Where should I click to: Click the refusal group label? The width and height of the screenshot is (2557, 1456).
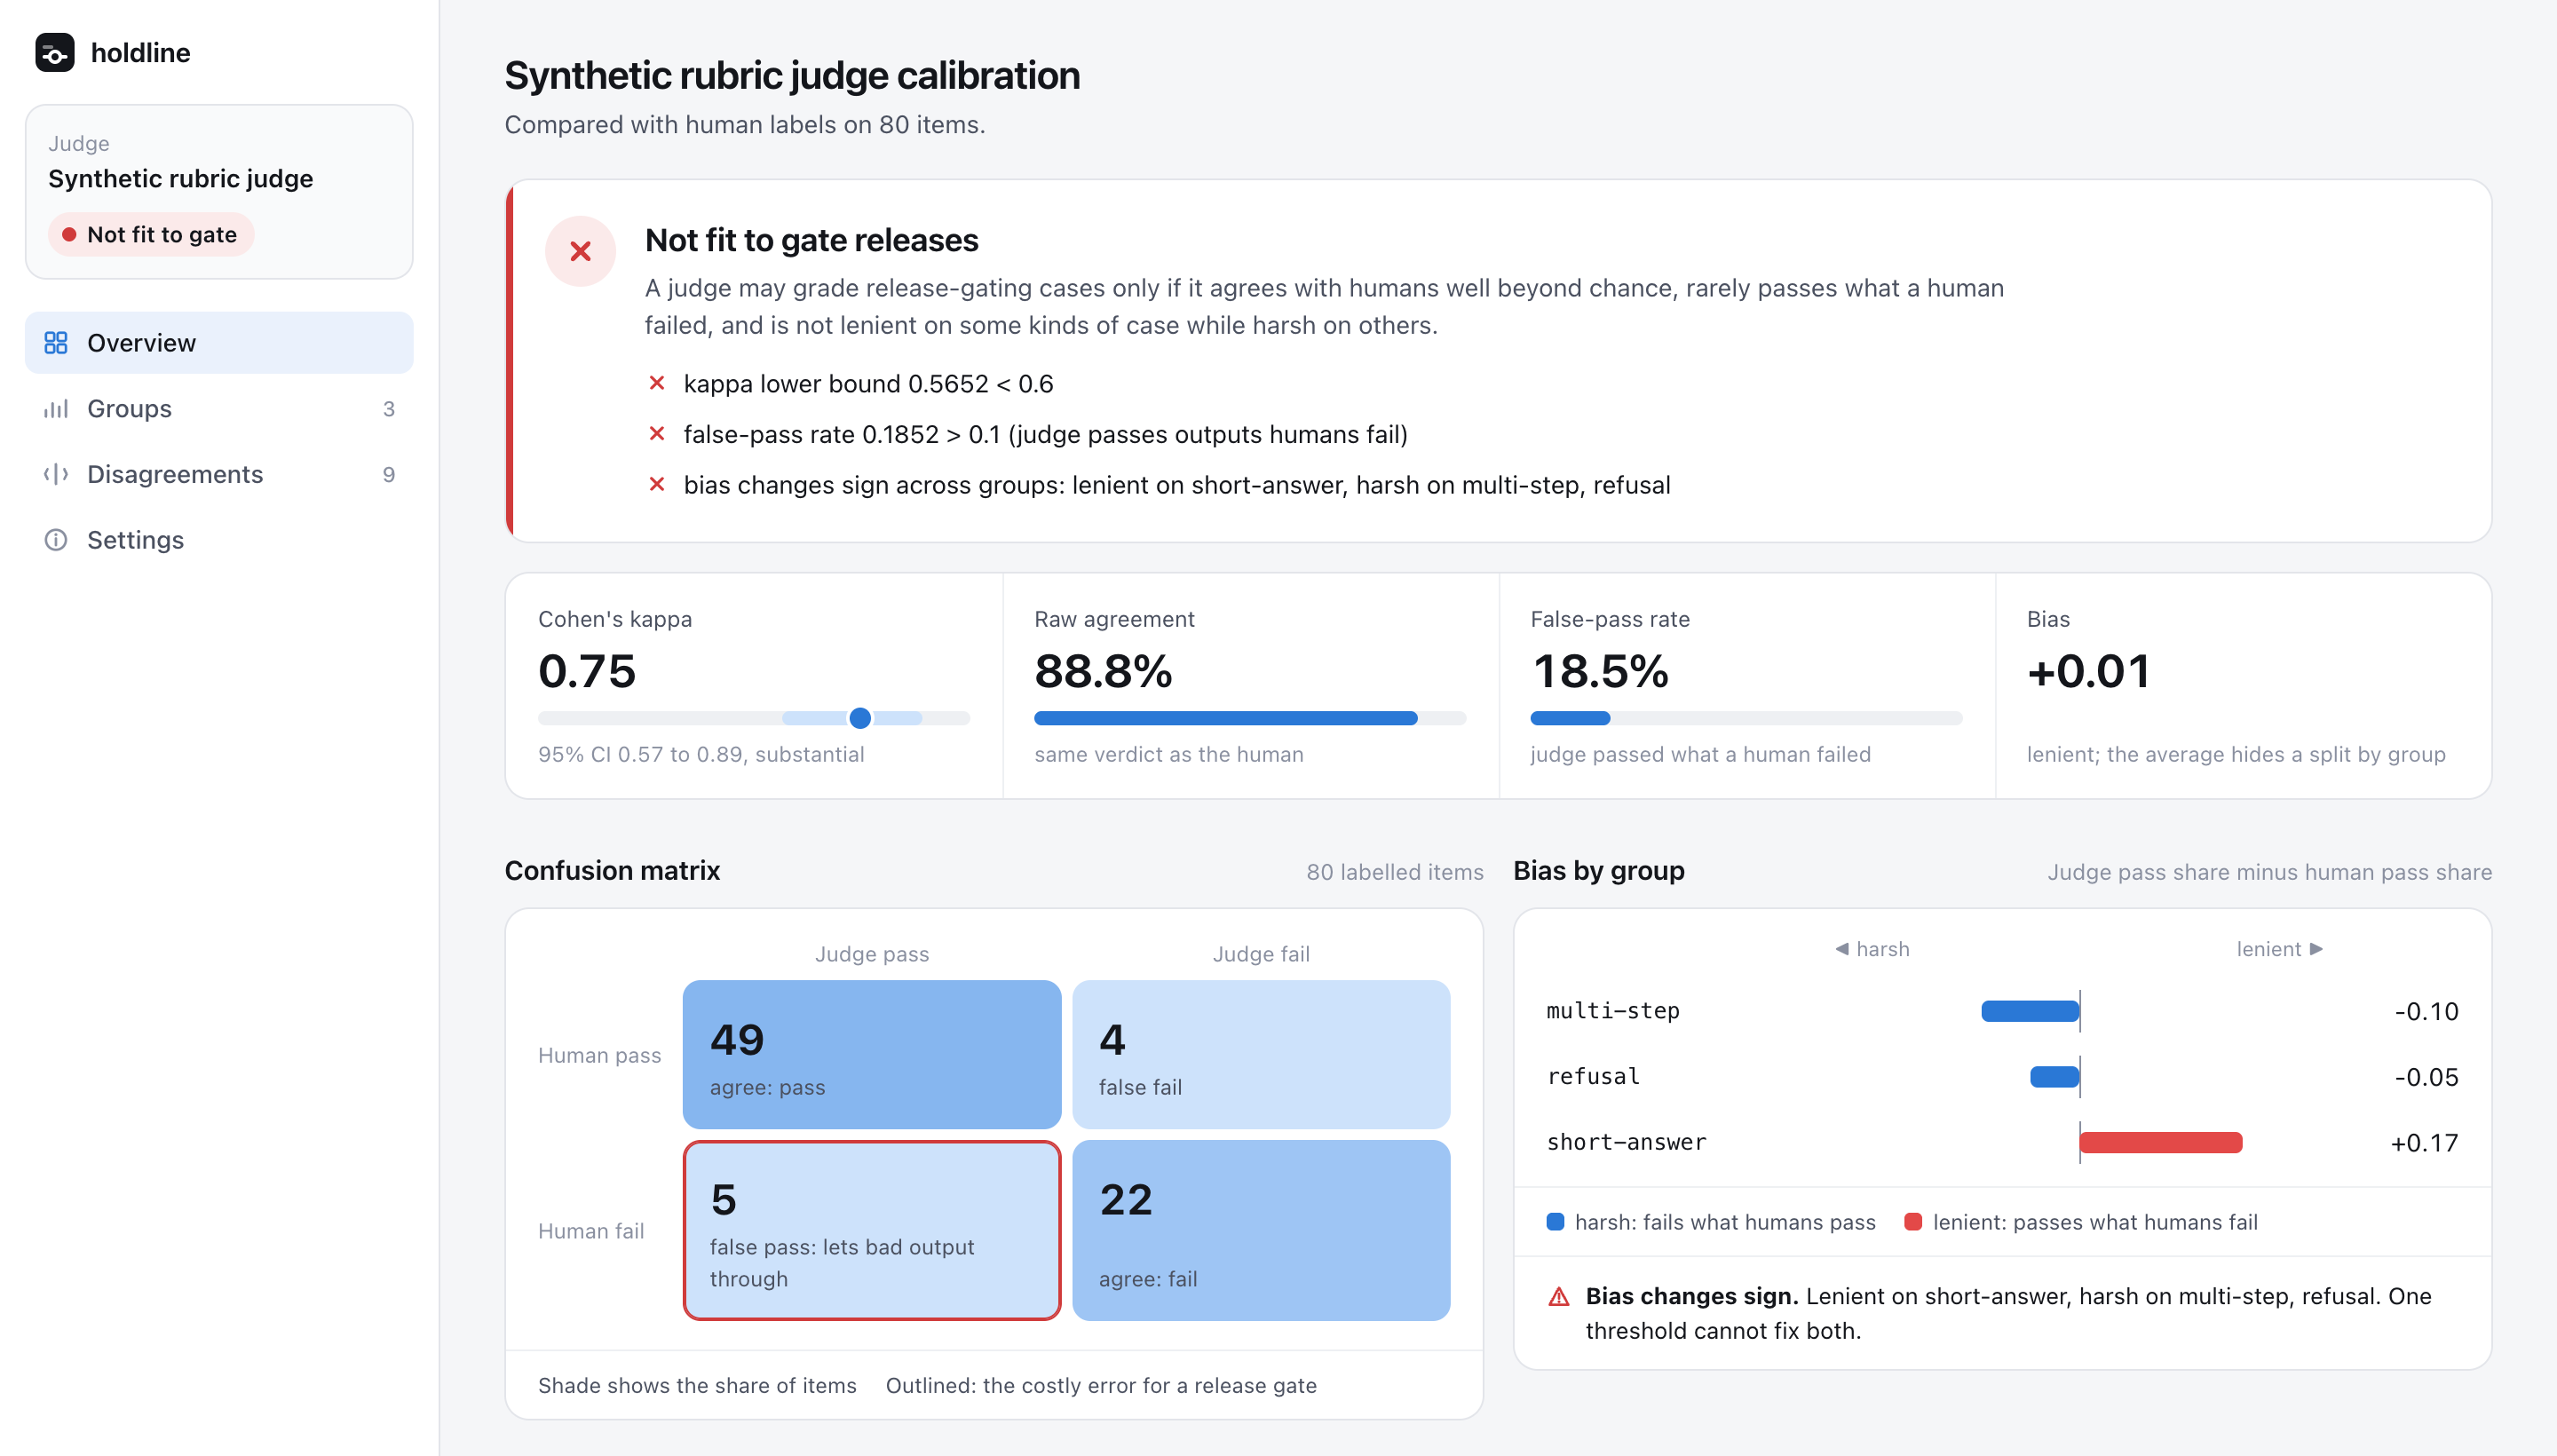[1593, 1077]
